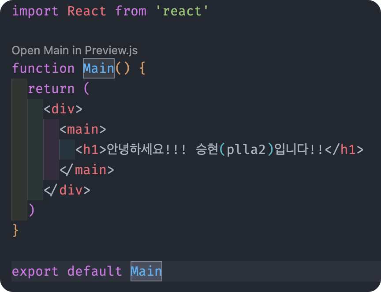Viewport: 381px width, 292px height.
Task: Select the 'React' identifier in the import statement
Action: (87, 11)
